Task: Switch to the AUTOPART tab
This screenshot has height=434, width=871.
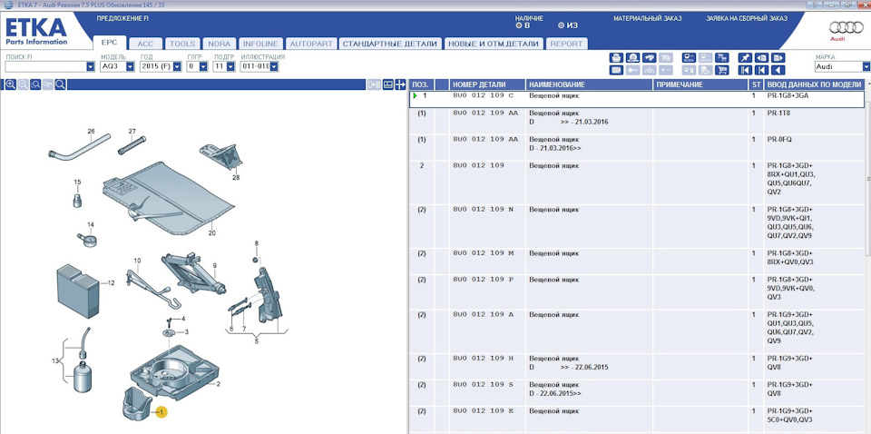Action: click(x=311, y=44)
